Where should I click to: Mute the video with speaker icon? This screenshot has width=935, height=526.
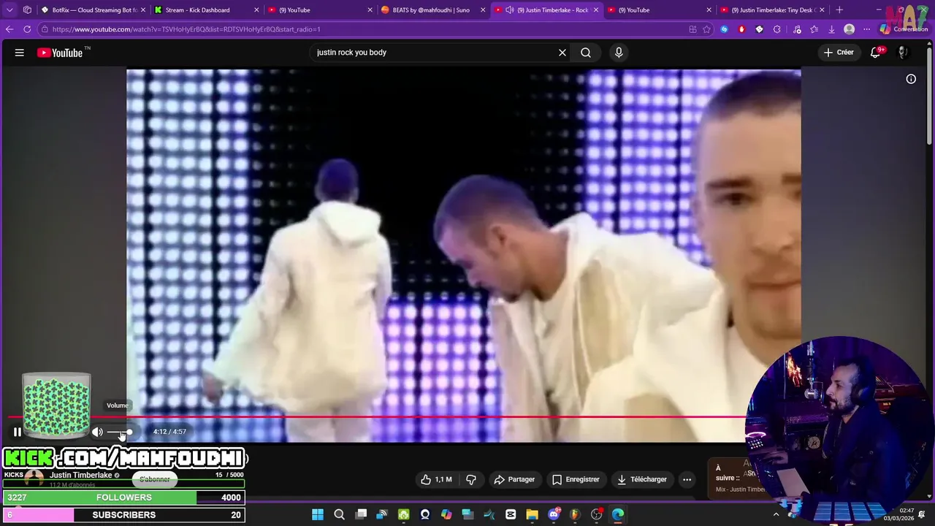pos(97,432)
